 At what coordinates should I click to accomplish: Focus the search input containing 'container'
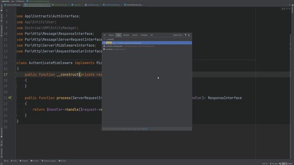(x=147, y=39)
